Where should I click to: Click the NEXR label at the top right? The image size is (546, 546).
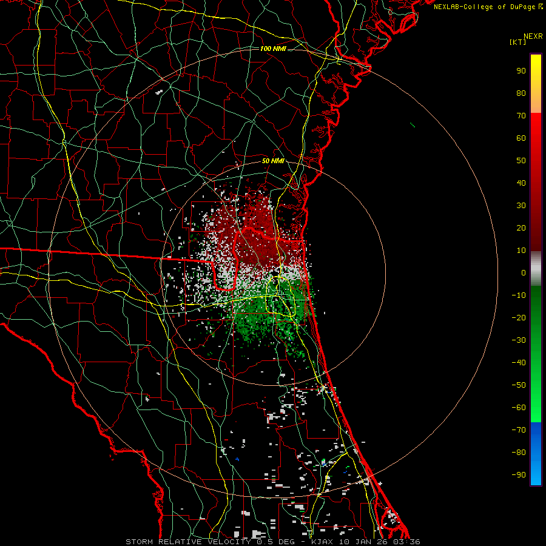pyautogui.click(x=533, y=36)
